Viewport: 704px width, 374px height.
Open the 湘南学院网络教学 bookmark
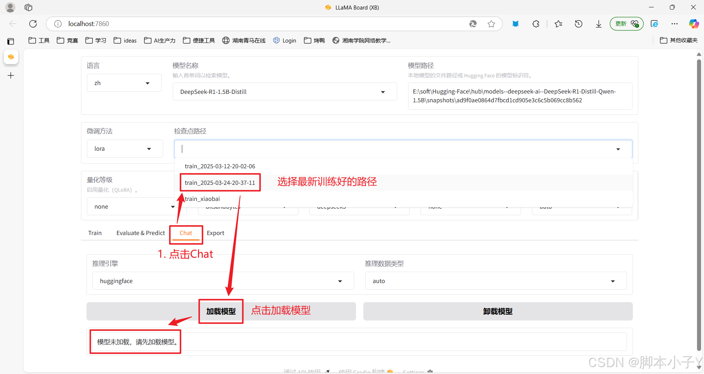(x=361, y=40)
